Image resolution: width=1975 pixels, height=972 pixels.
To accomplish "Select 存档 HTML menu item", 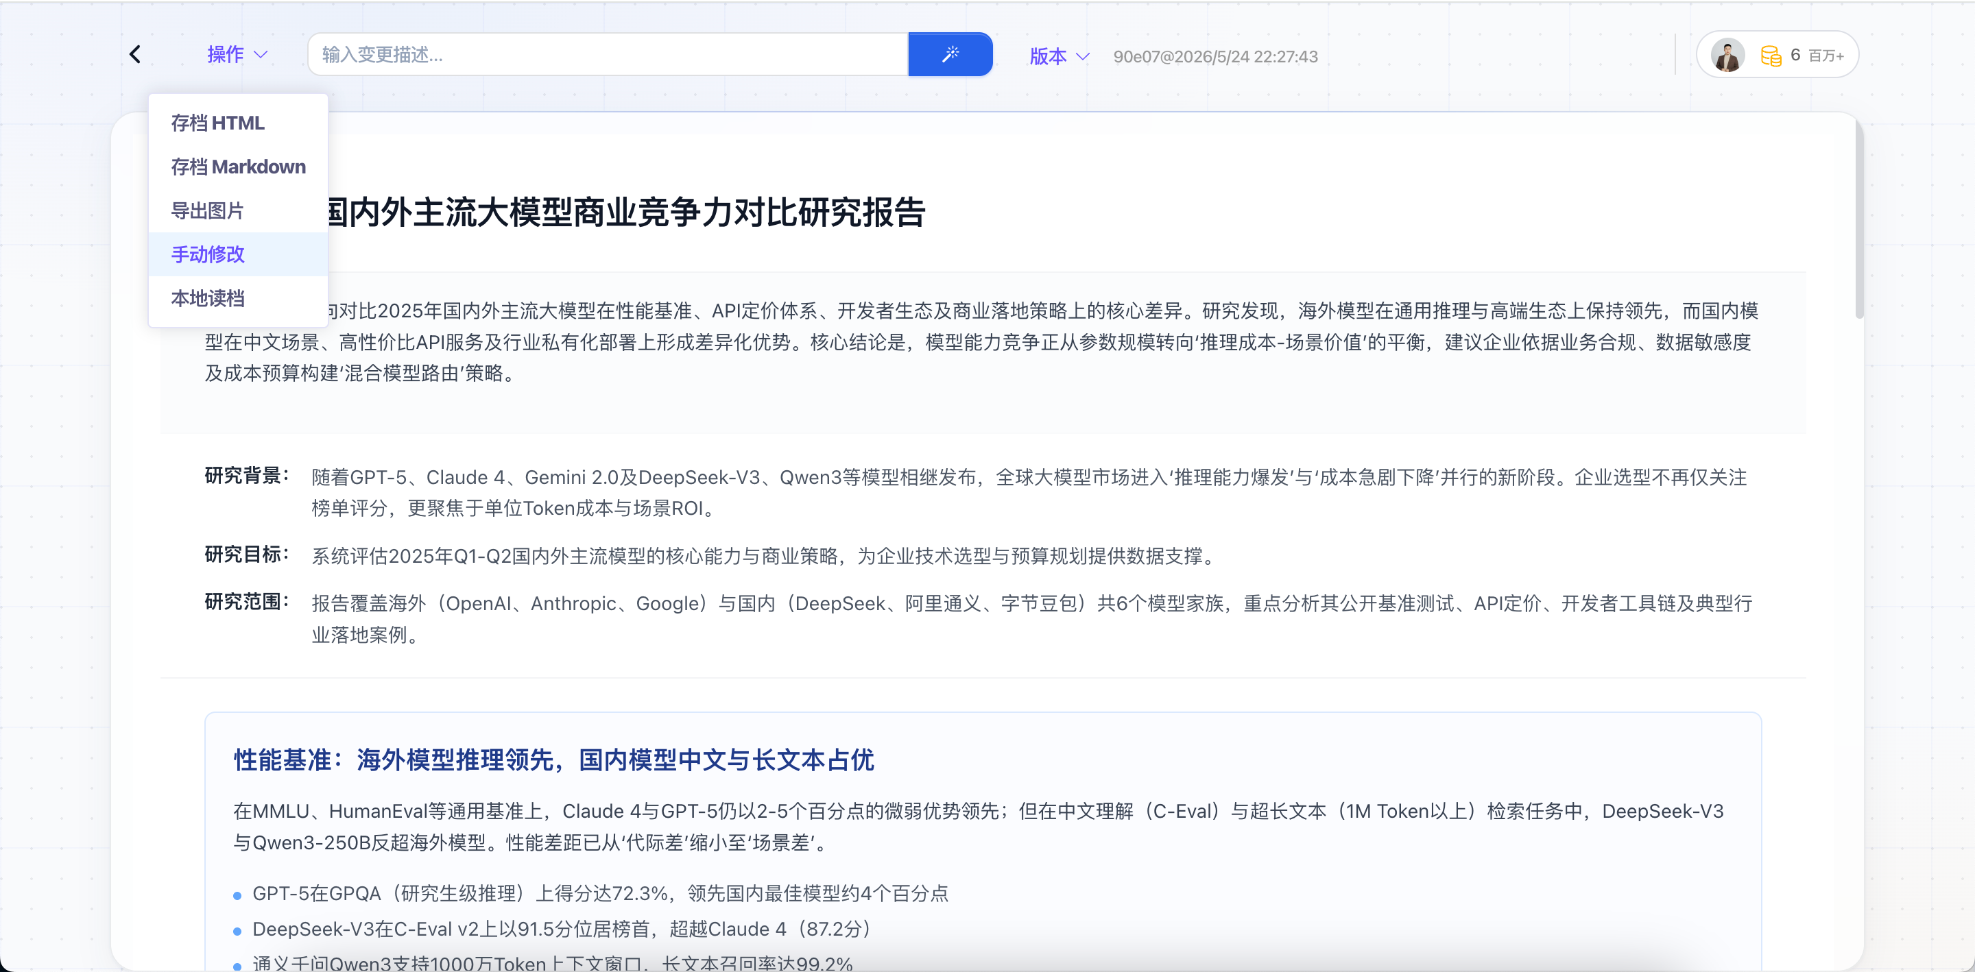I will click(238, 123).
